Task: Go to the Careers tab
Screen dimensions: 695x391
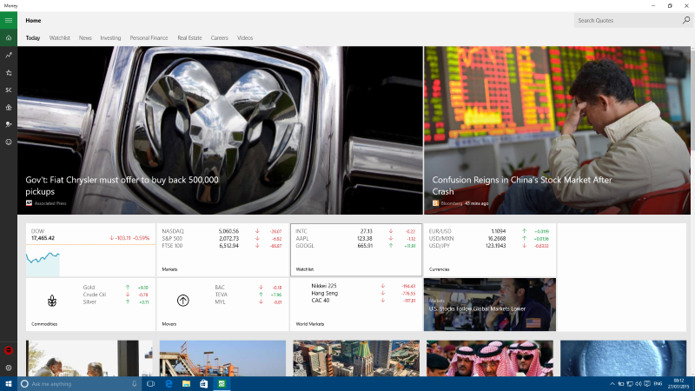Action: (219, 37)
